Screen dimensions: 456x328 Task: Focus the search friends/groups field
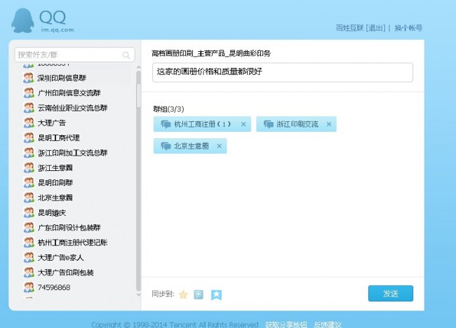click(x=75, y=55)
